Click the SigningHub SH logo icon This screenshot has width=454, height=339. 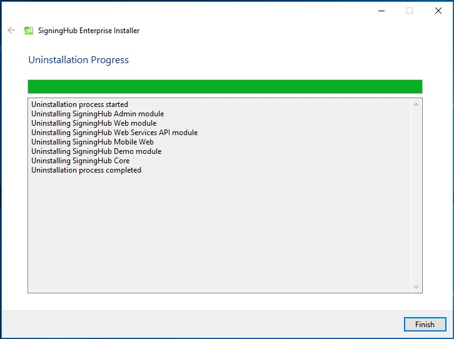pyautogui.click(x=29, y=31)
